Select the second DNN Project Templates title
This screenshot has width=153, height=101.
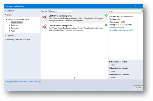(61, 25)
